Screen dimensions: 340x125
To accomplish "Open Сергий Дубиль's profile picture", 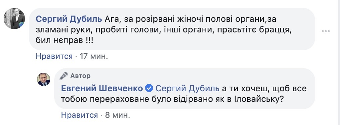I will click(x=14, y=19).
